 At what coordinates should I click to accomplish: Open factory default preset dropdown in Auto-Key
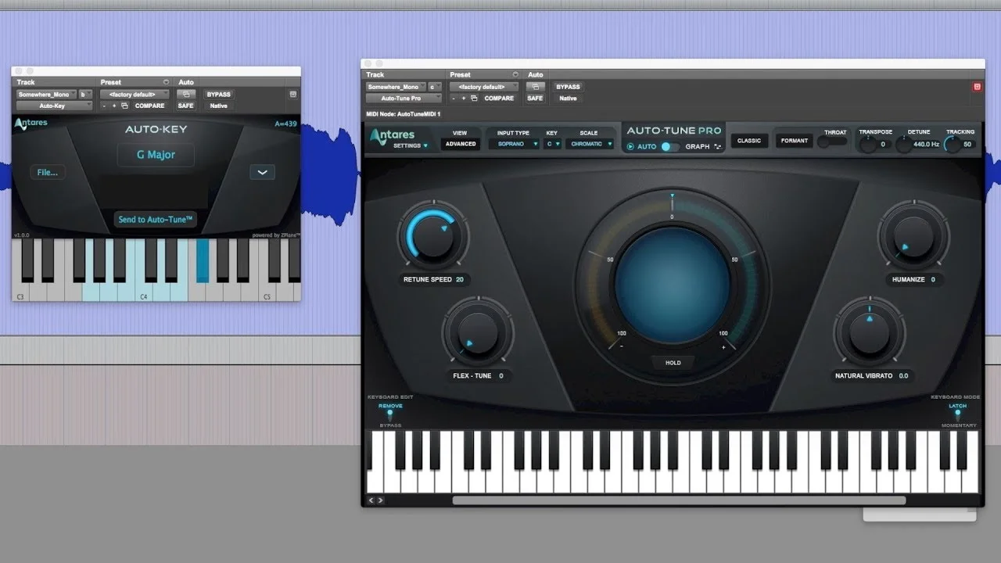[x=134, y=95]
